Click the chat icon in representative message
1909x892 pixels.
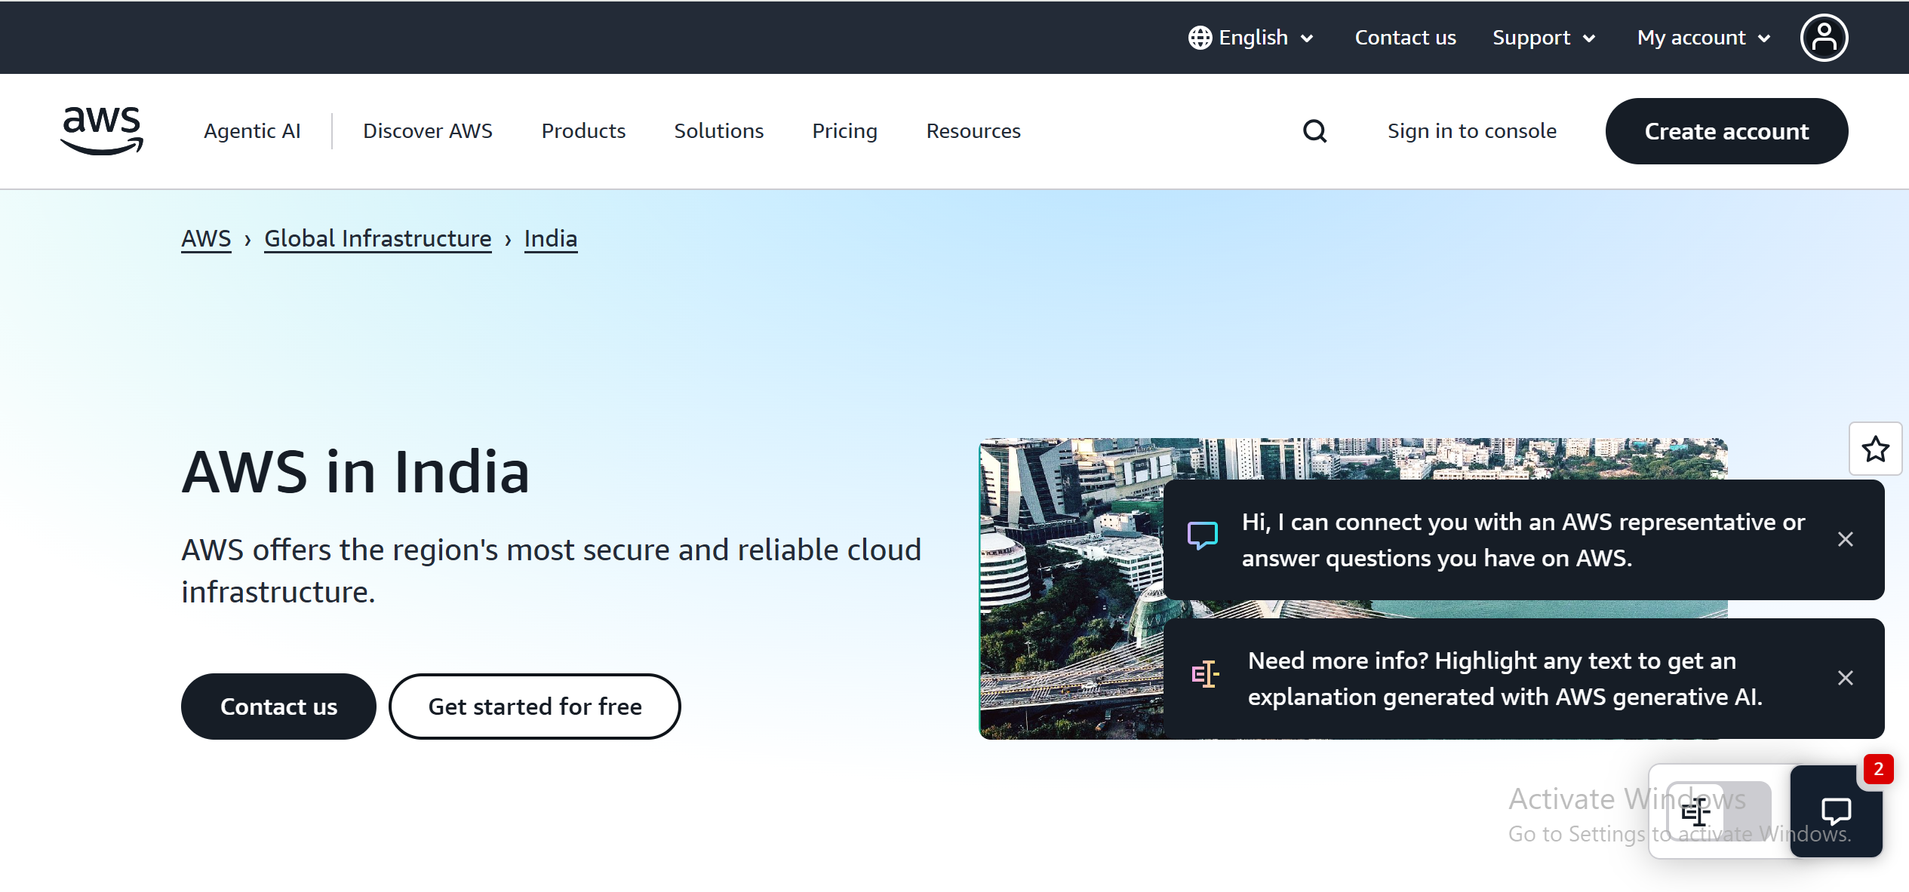(1202, 535)
